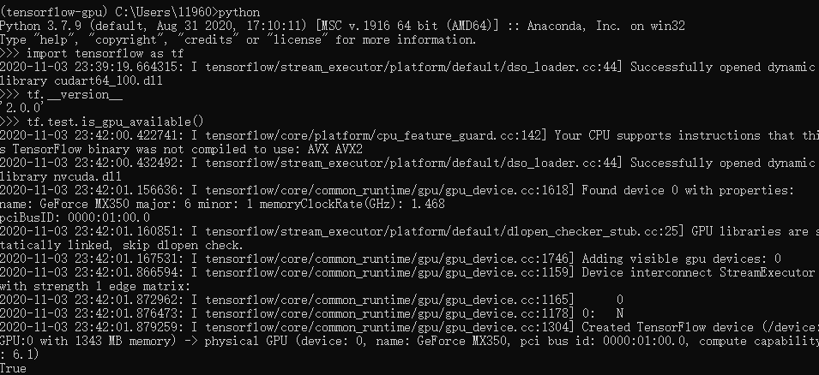Click the 'tf.__version__' command line

pos(75,94)
